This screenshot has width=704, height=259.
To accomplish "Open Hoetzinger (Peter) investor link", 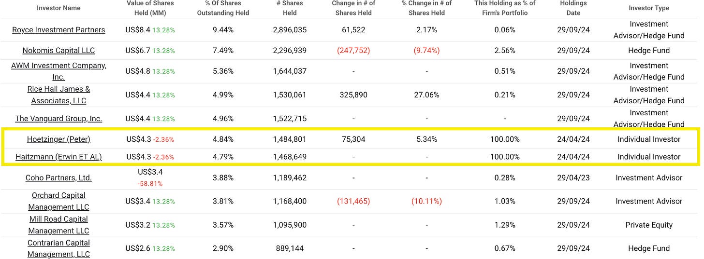I will [59, 139].
